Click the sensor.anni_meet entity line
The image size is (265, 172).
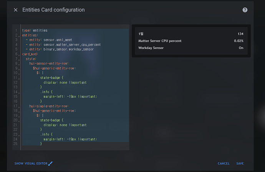[x=49, y=40]
